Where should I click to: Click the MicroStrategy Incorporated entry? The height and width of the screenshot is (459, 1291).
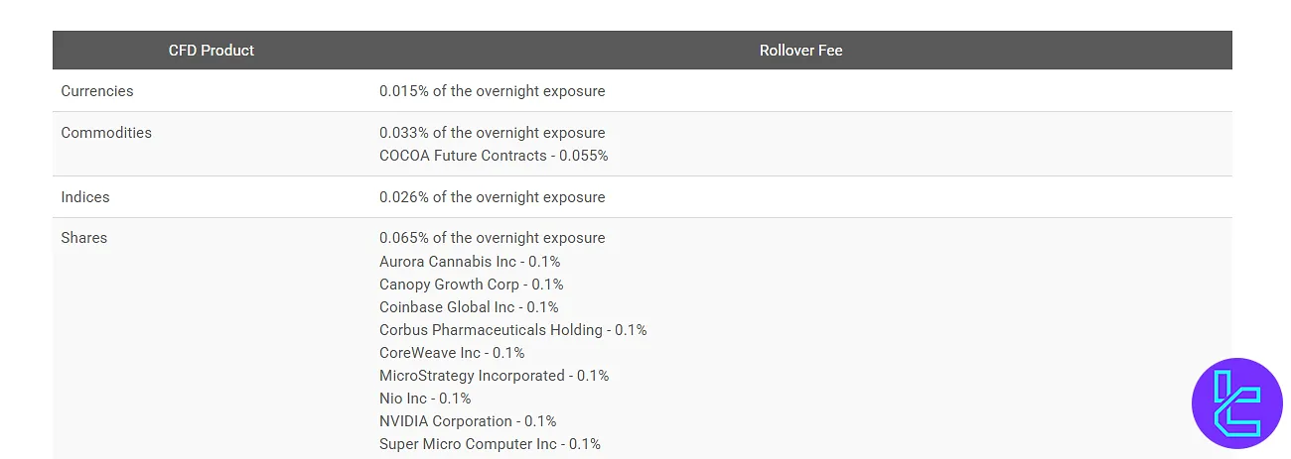point(494,376)
